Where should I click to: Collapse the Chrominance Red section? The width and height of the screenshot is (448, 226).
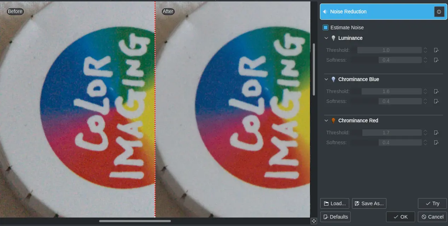point(326,121)
